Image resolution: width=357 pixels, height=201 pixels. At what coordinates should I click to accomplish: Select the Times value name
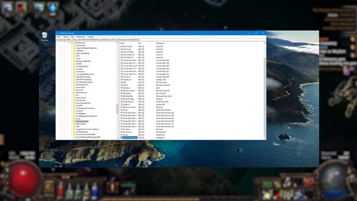pyautogui.click(x=125, y=110)
